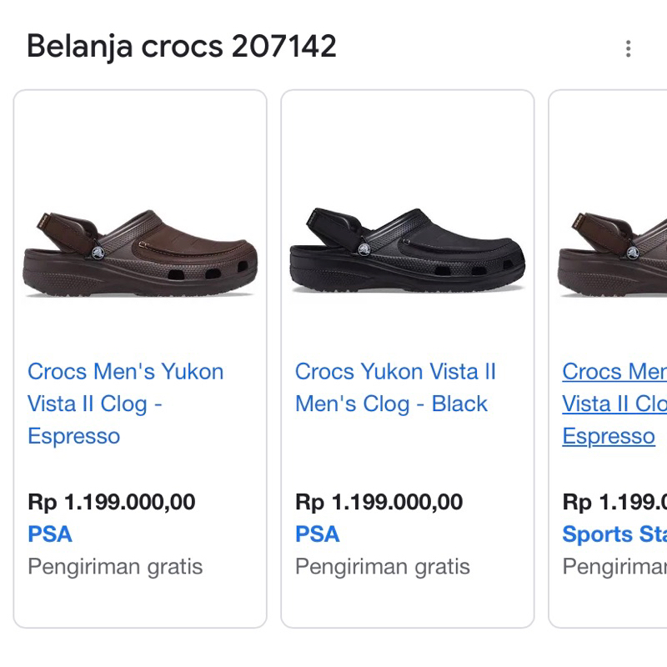667x667 pixels.
Task: Select the first product card
Action: 139,359
